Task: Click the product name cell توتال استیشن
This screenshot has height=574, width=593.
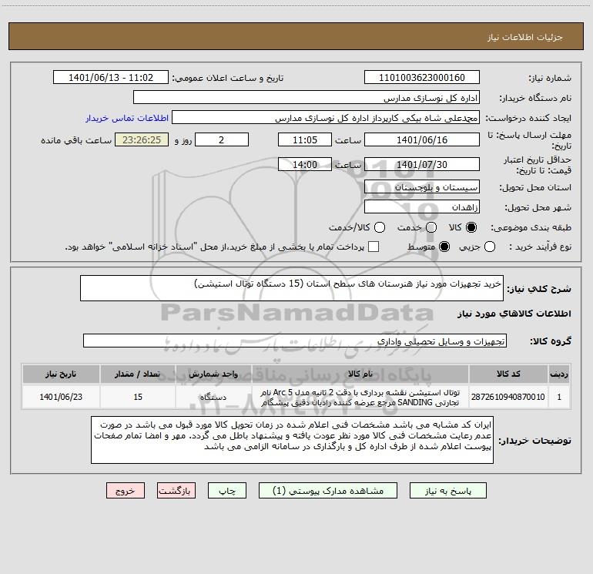Action: click(x=360, y=397)
